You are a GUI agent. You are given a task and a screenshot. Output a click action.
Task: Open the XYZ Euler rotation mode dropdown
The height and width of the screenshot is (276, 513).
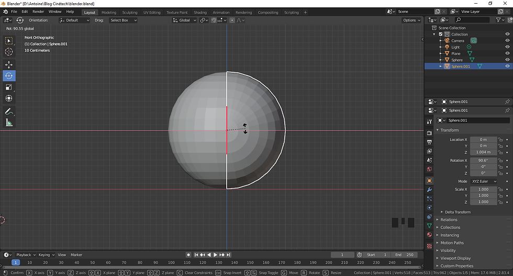coord(484,181)
